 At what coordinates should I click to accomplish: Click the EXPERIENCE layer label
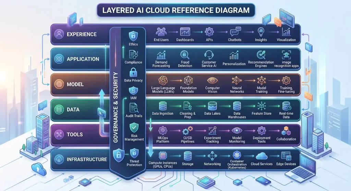[x=82, y=35]
